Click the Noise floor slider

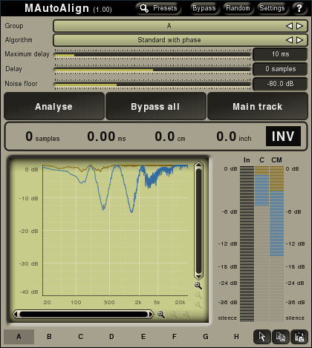point(152,85)
